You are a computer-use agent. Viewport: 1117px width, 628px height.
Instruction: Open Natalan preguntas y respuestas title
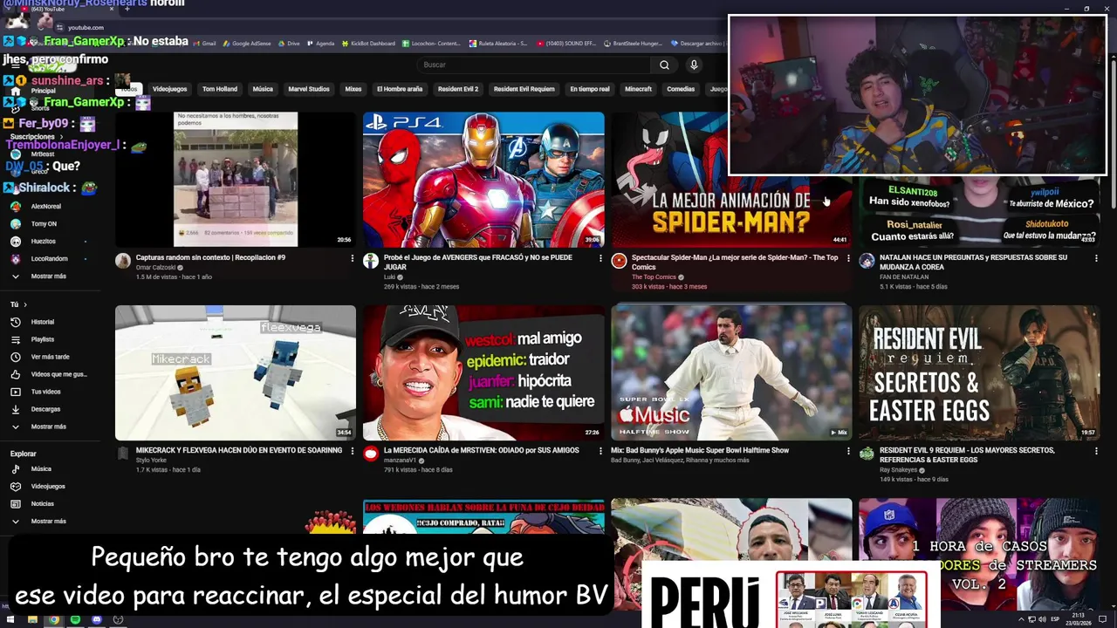[x=973, y=263]
